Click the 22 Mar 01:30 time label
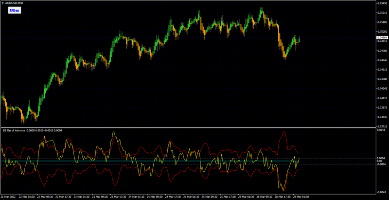Viewport: 389px width, 200px height. (x=26, y=196)
